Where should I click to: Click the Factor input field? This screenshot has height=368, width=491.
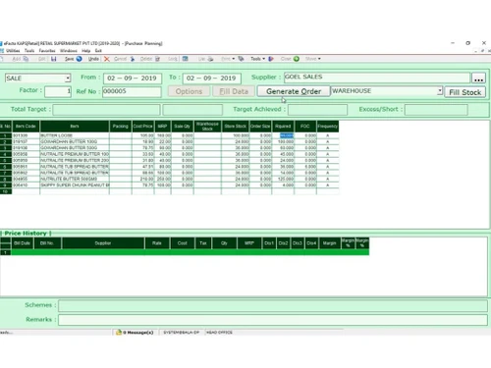pos(58,91)
